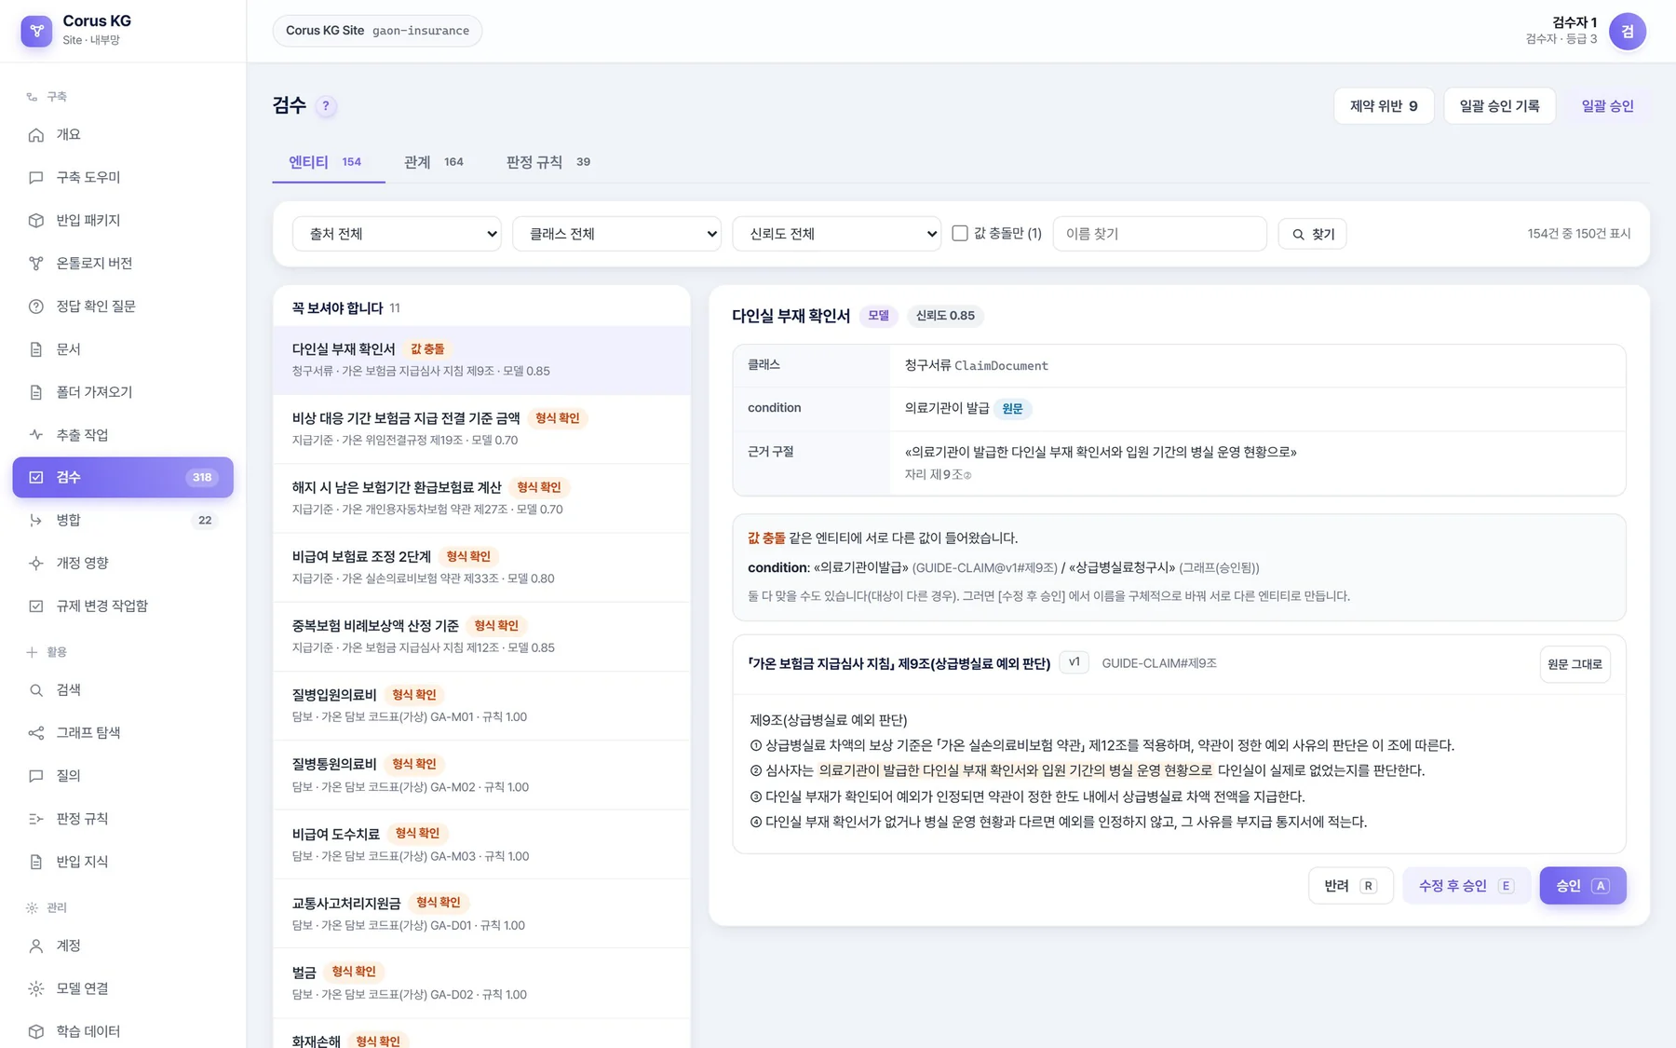This screenshot has width=1676, height=1048.
Task: Click the 자리 제9조 reference link
Action: pos(938,475)
